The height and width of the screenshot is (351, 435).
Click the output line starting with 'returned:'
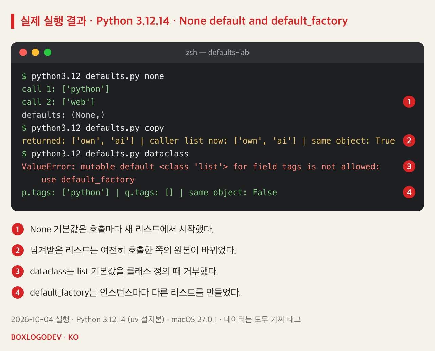click(208, 141)
